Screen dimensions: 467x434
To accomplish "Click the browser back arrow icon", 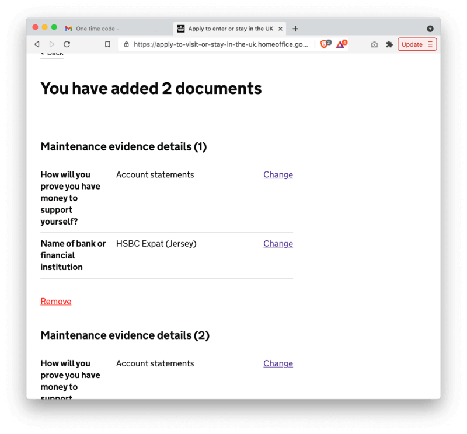I will pos(37,44).
